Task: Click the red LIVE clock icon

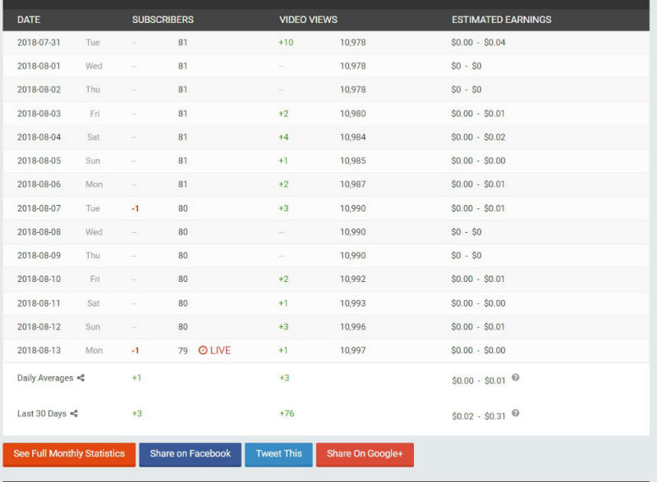Action: (203, 350)
